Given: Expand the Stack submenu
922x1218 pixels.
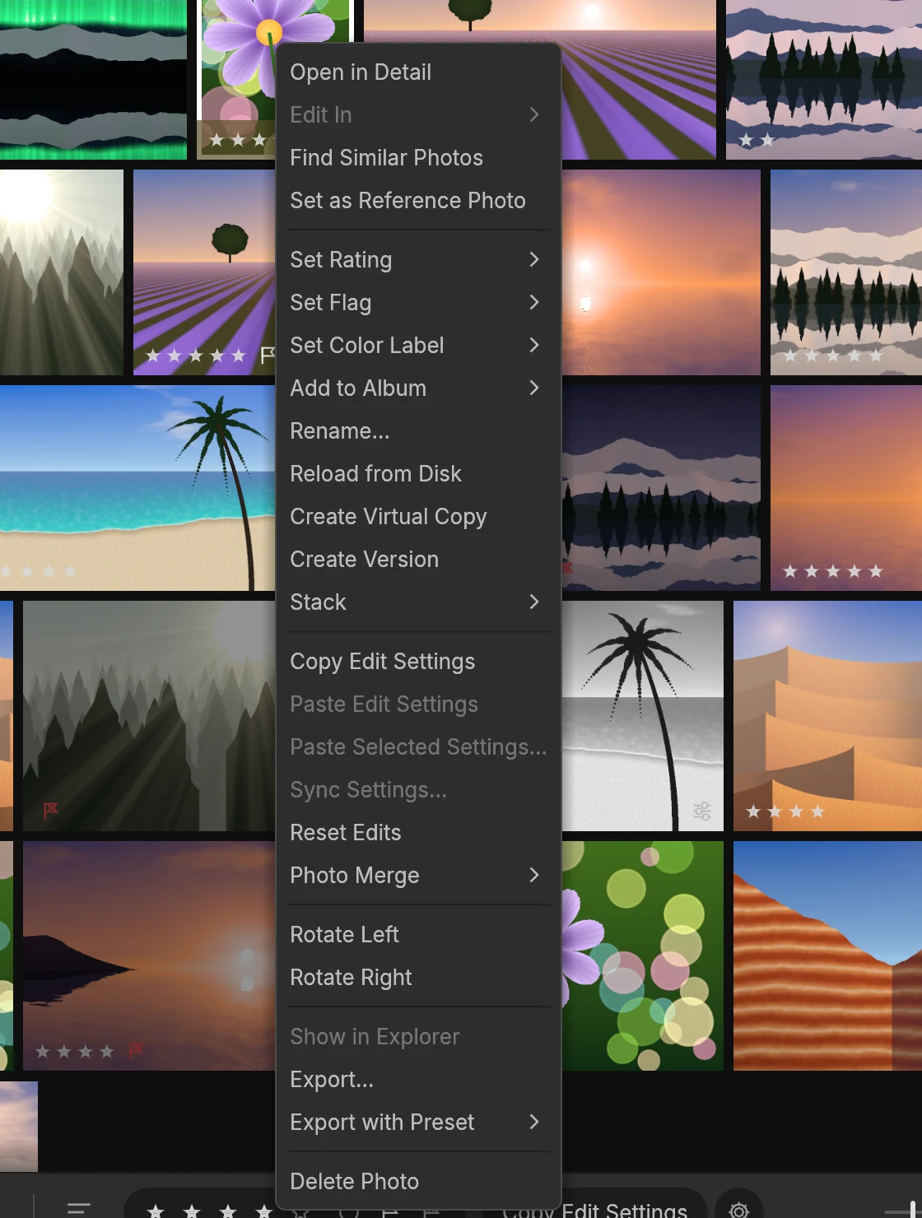Looking at the screenshot, I should [419, 602].
